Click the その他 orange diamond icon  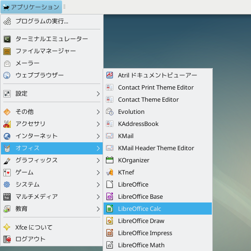[7, 112]
